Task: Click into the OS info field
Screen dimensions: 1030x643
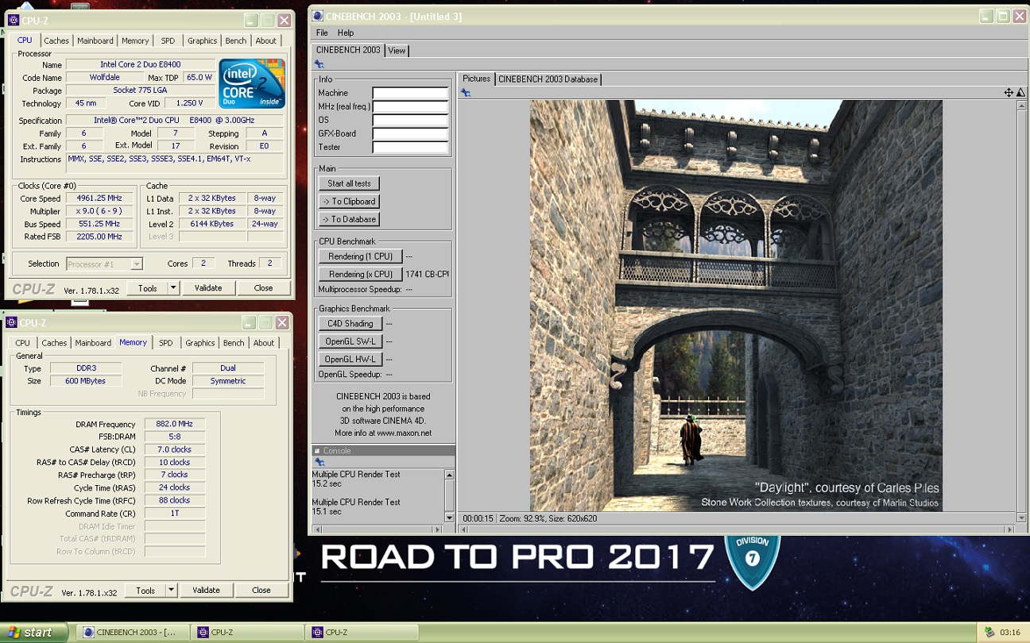Action: click(410, 121)
